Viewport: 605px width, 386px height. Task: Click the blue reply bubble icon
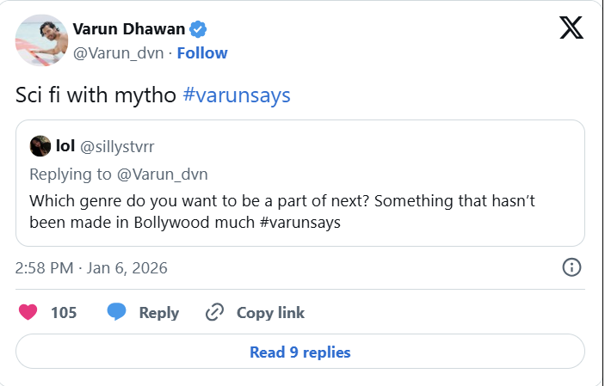tap(117, 312)
